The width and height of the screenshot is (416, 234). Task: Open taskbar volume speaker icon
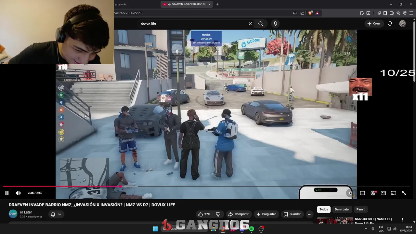click(x=395, y=229)
